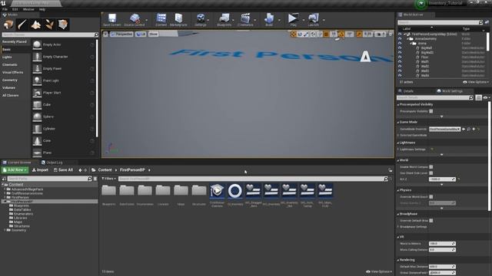Open the Content toolbar icon
The height and width of the screenshot is (276, 492).
161,20
